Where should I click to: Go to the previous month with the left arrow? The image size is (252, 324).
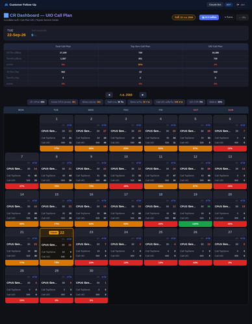[109, 95]
